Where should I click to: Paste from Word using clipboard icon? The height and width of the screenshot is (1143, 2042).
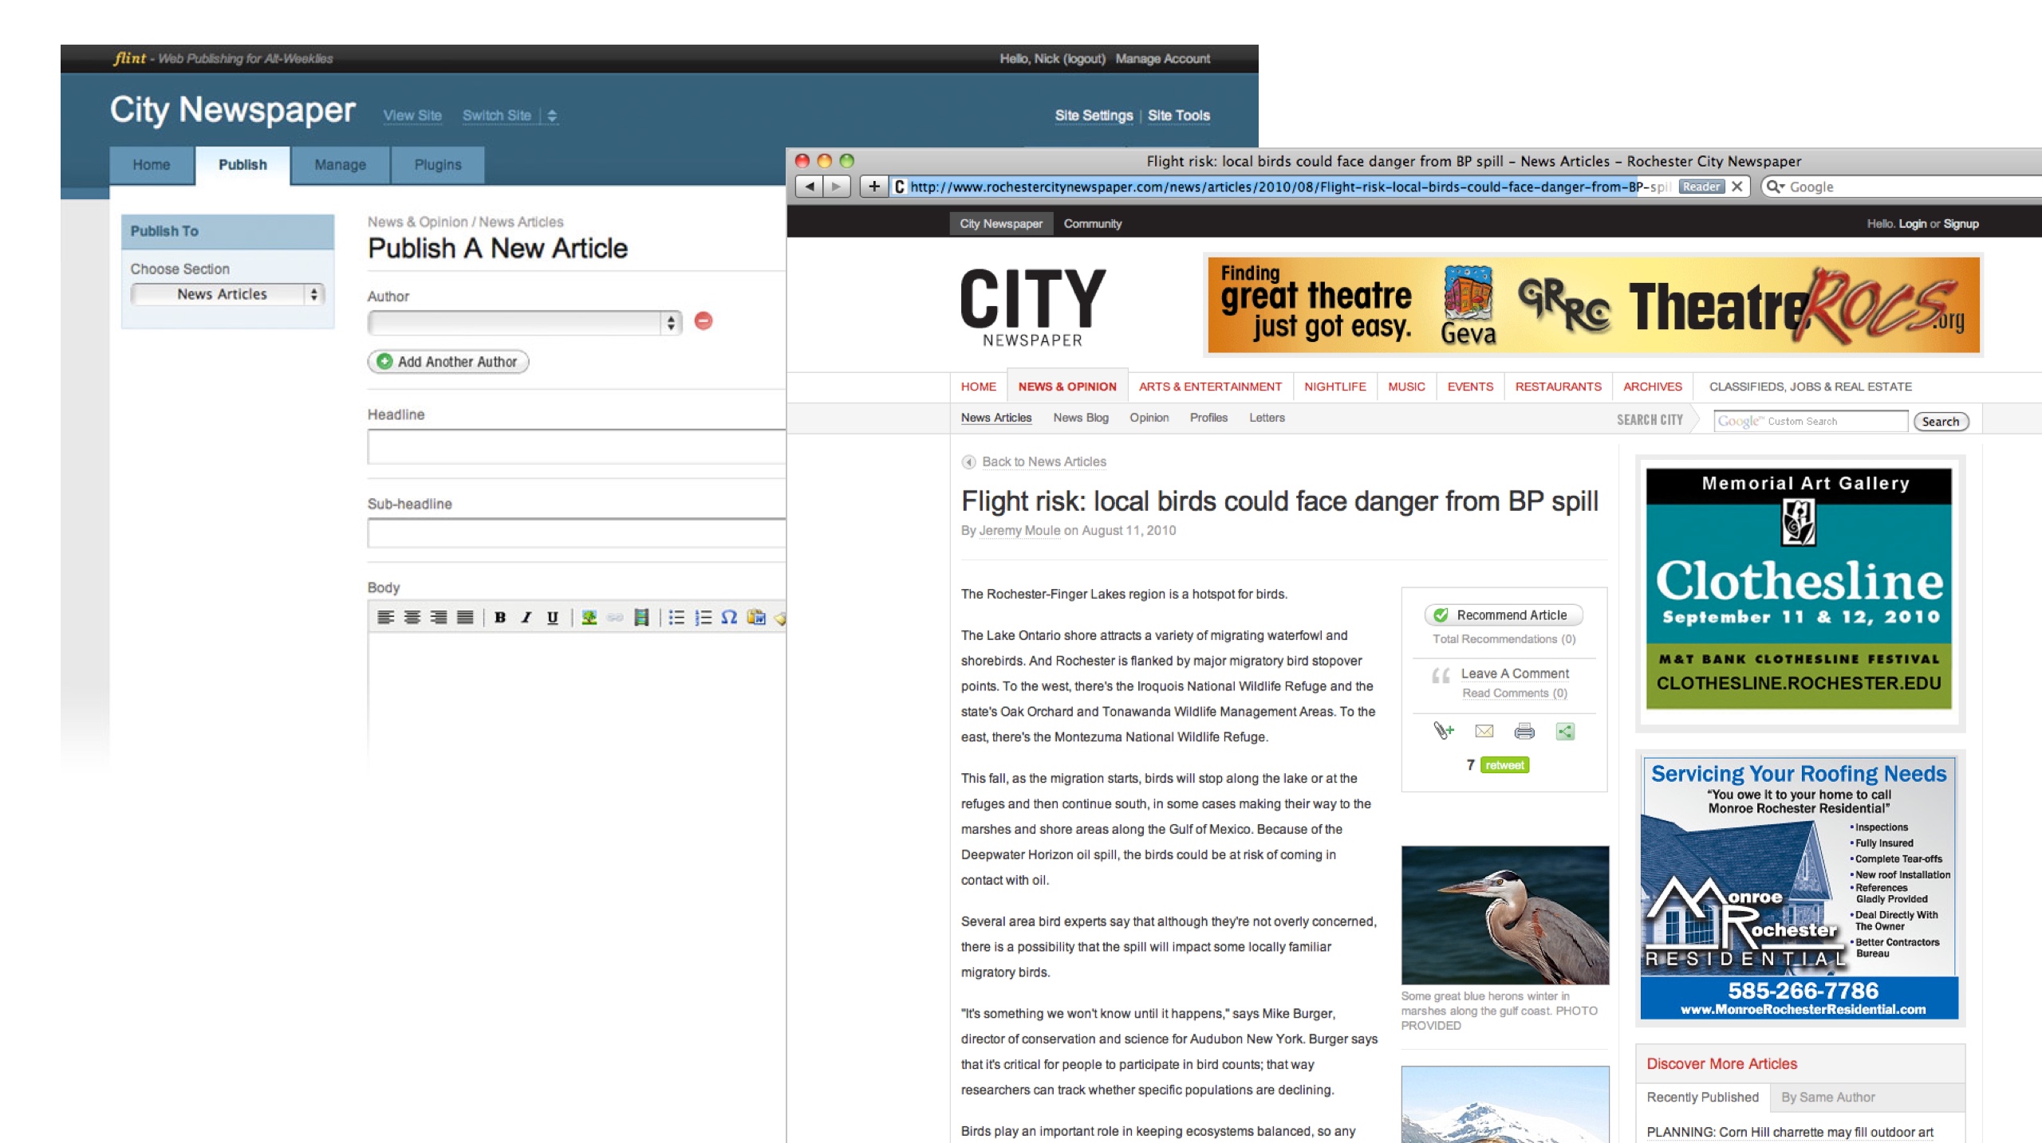pos(756,617)
